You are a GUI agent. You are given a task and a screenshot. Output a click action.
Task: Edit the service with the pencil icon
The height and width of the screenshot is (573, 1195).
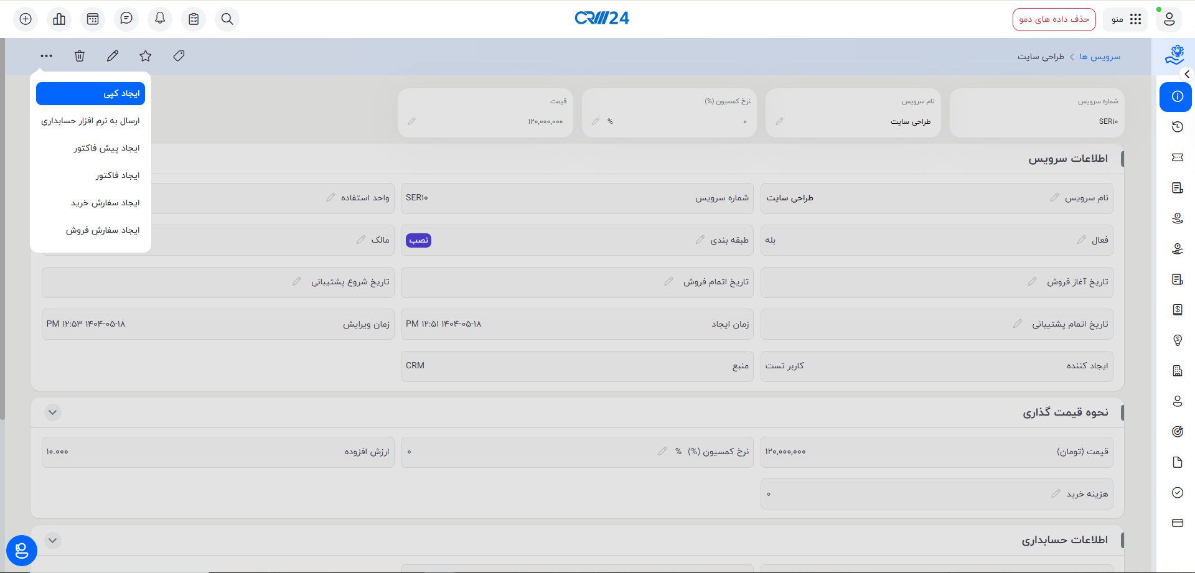113,56
